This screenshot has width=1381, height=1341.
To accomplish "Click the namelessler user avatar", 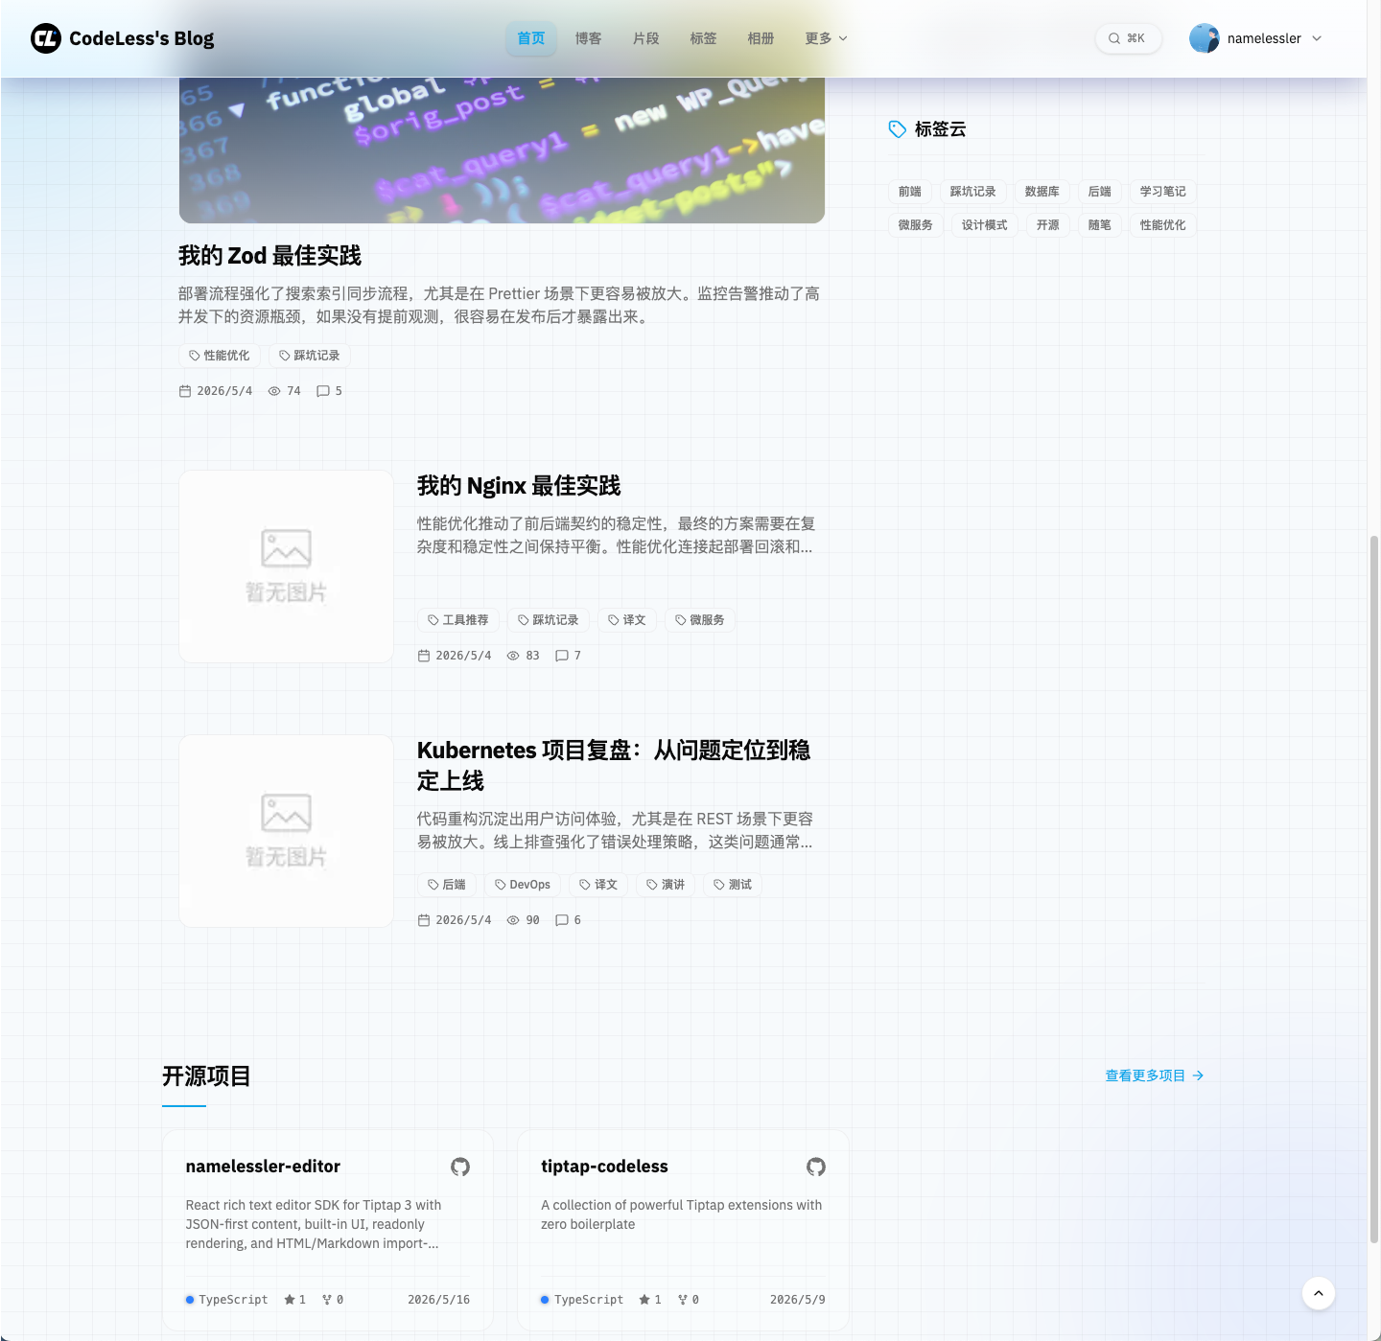I will point(1205,38).
